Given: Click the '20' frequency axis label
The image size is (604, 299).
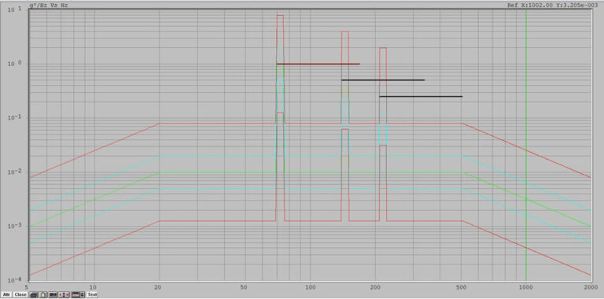Looking at the screenshot, I should pyautogui.click(x=157, y=287).
